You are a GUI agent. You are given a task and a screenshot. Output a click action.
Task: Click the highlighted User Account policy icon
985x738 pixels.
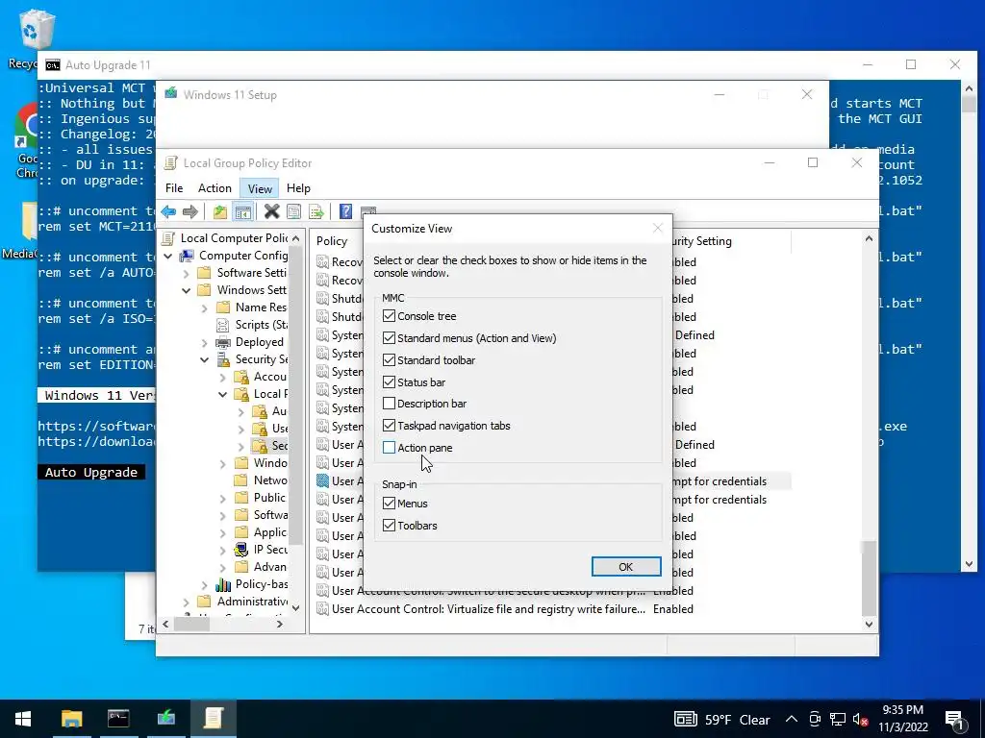pyautogui.click(x=323, y=481)
